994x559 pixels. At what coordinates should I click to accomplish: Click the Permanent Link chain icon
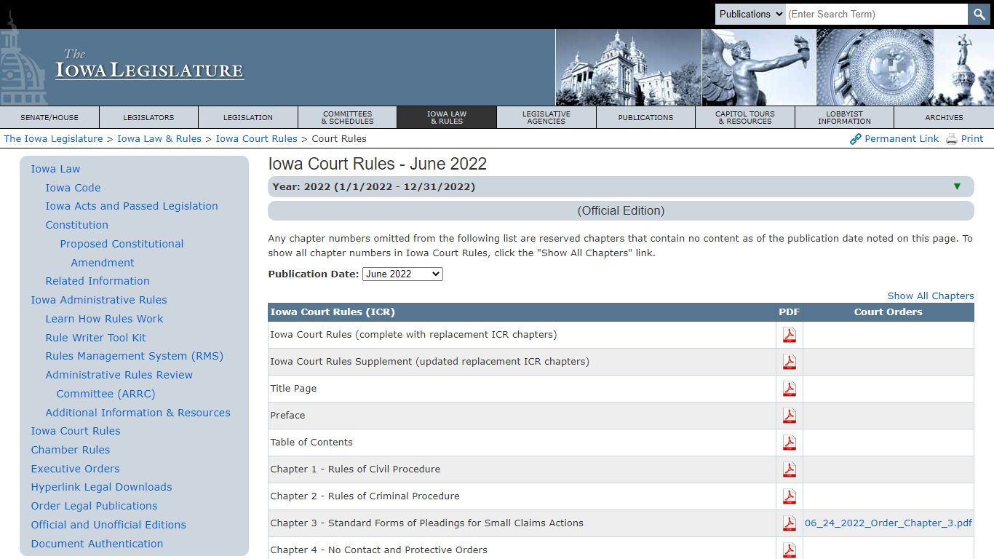click(856, 139)
